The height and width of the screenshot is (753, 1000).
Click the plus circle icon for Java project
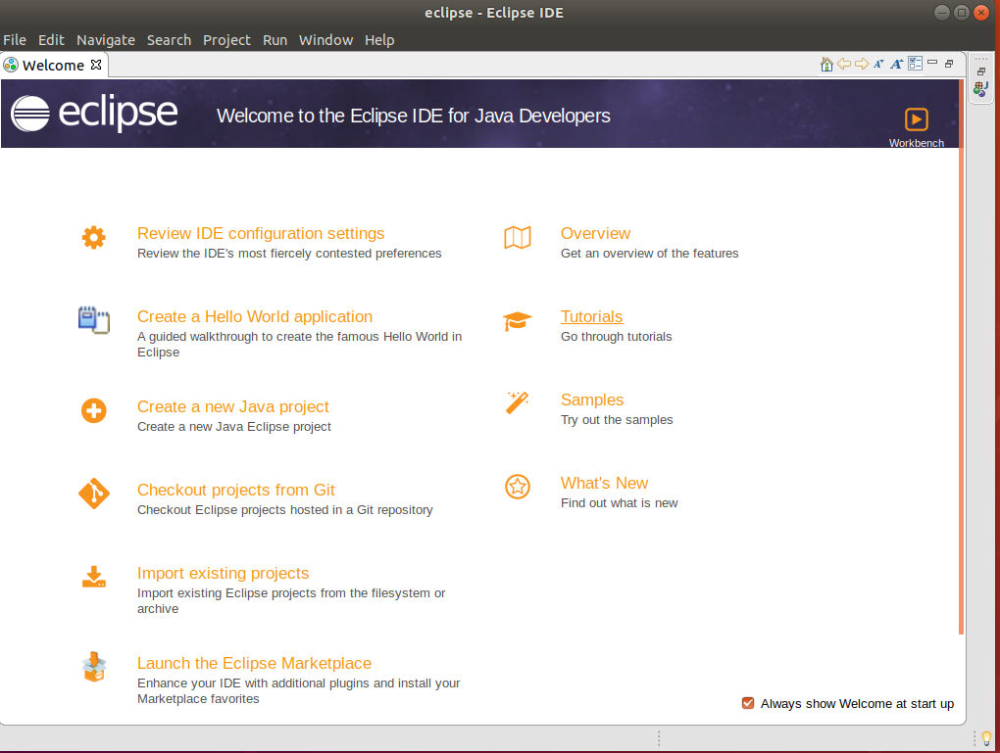(x=94, y=410)
